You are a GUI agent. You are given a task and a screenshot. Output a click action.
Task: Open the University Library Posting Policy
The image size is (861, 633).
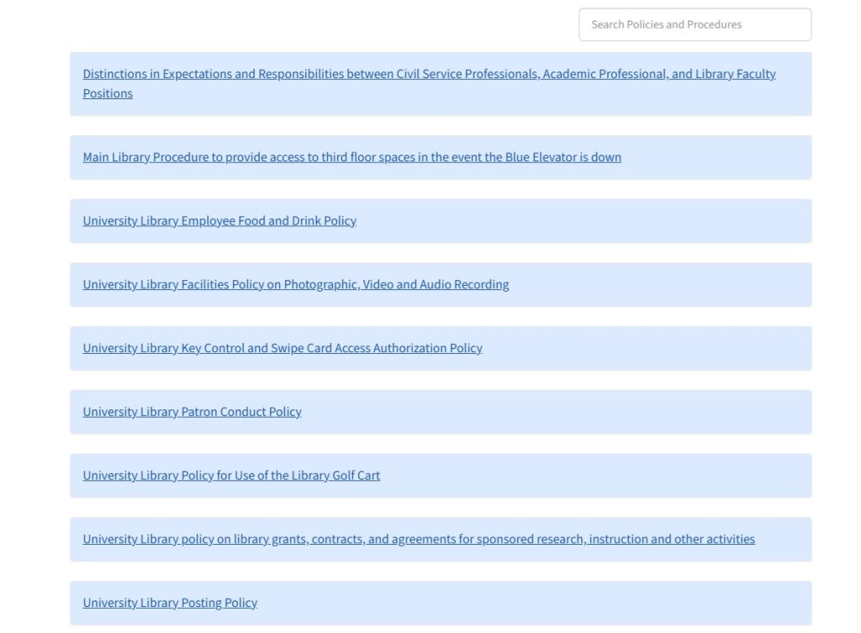click(170, 603)
